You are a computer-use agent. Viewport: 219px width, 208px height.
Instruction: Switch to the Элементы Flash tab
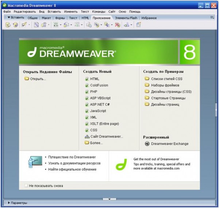click(x=126, y=18)
